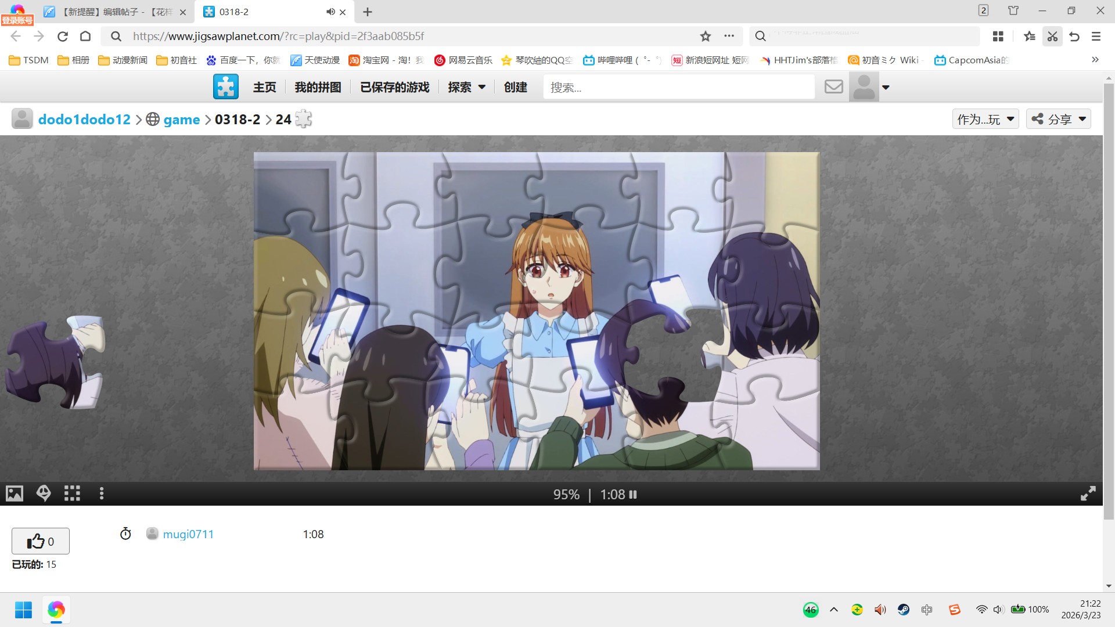This screenshot has height=627, width=1115.
Task: Go to 我的拼图 menu item
Action: (318, 87)
